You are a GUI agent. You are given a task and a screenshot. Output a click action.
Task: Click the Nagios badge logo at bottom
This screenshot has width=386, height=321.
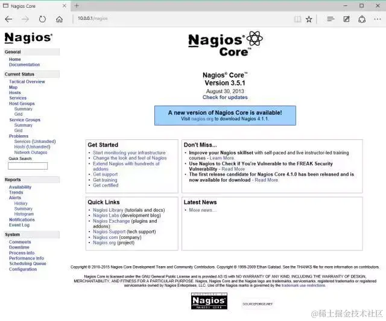click(209, 301)
